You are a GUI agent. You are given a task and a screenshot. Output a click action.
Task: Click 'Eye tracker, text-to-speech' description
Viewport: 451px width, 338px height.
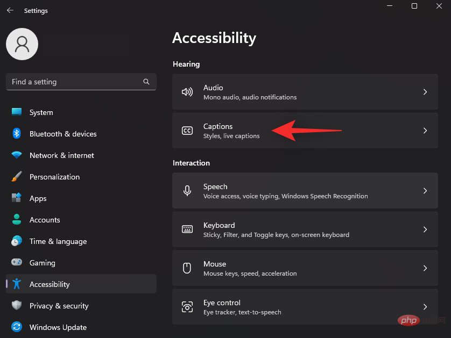tap(242, 312)
